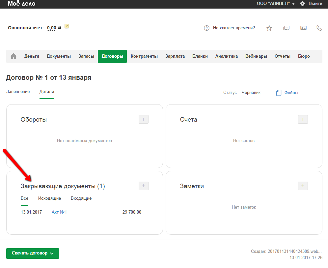
Task: Add a new invoice in Счета panel
Action: [303, 119]
